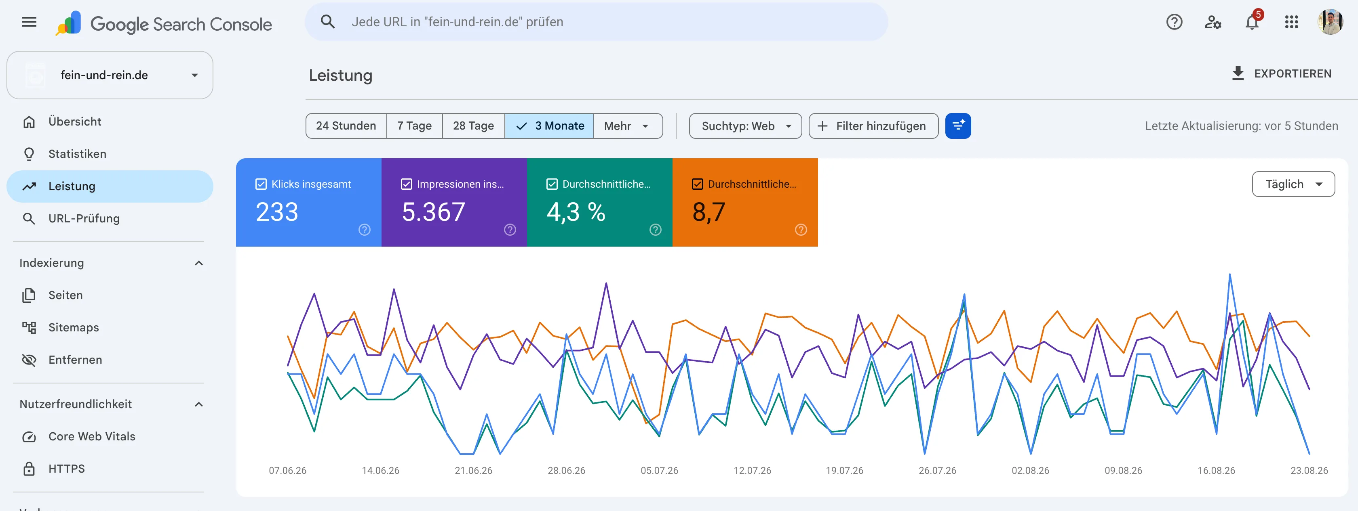
Task: Click the search magnifier icon
Action: 328,21
